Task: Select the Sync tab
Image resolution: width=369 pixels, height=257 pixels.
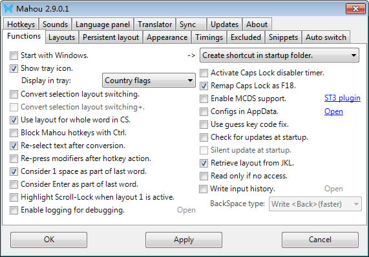Action: (191, 24)
